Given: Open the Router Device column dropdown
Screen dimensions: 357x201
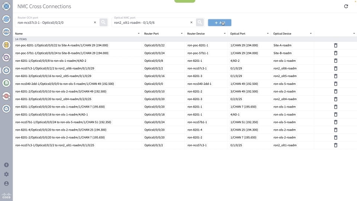Looking at the screenshot, I should click(x=225, y=33).
